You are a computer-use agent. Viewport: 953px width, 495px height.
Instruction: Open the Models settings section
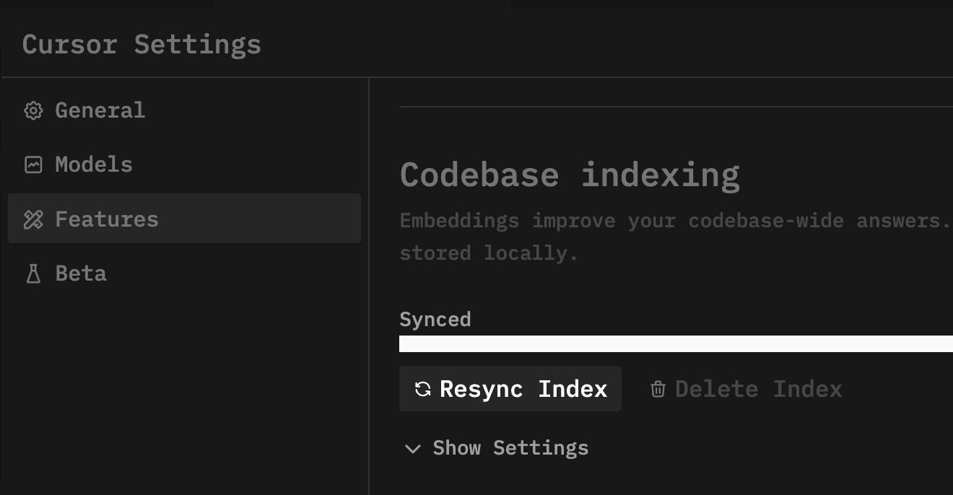point(184,165)
